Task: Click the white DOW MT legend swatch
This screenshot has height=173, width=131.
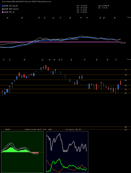Action: click(3, 9)
